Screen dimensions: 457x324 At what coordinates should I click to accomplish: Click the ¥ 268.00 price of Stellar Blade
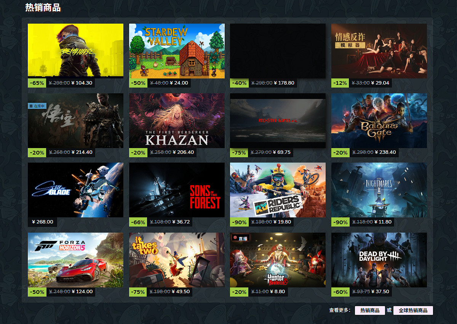43,222
